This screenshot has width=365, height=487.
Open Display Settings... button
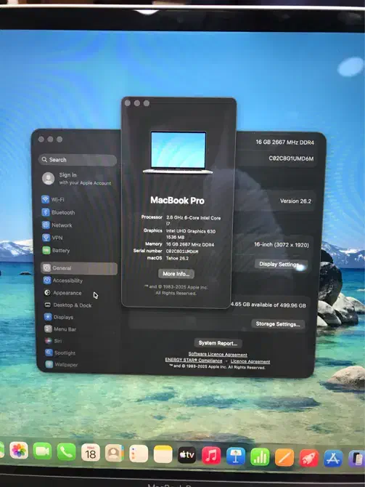point(281,265)
